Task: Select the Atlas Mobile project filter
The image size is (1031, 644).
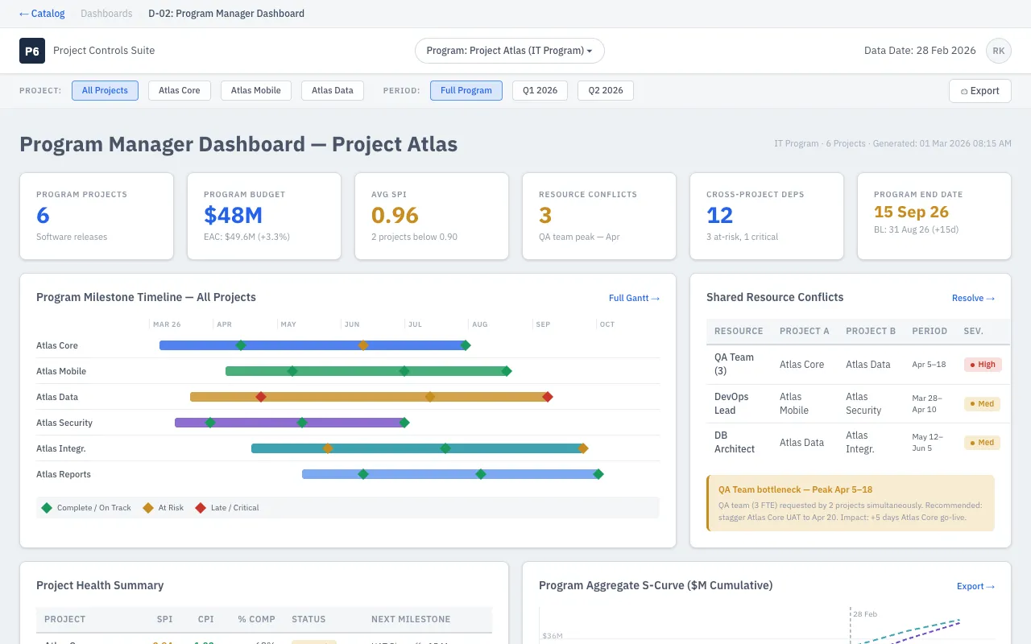Action: click(255, 90)
